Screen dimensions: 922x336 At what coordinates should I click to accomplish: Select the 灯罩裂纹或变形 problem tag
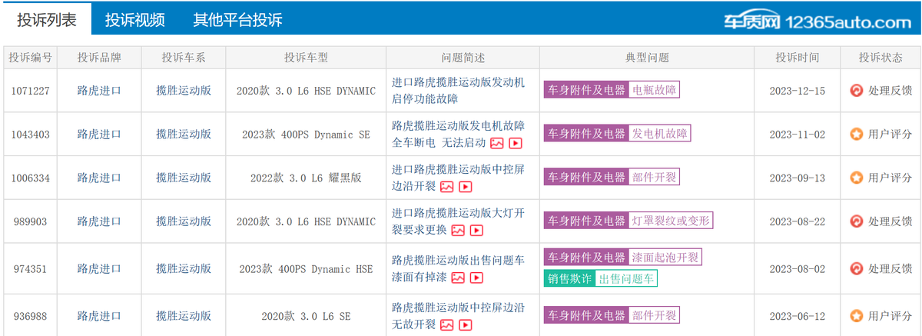671,221
